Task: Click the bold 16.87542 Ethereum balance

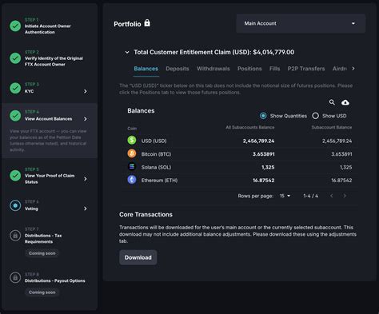Action: coord(264,181)
